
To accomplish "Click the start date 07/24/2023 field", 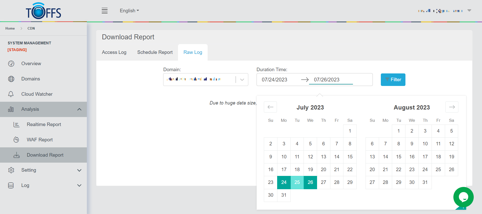I will click(274, 80).
